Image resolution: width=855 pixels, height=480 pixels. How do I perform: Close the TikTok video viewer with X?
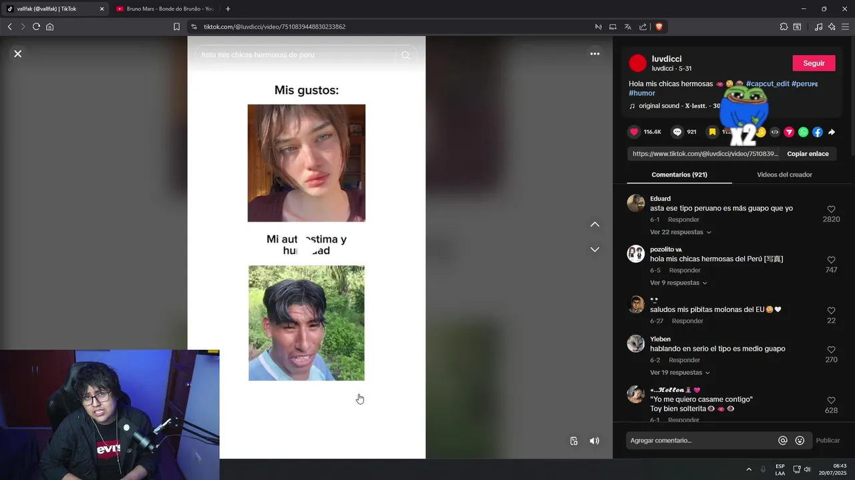pyautogui.click(x=18, y=53)
